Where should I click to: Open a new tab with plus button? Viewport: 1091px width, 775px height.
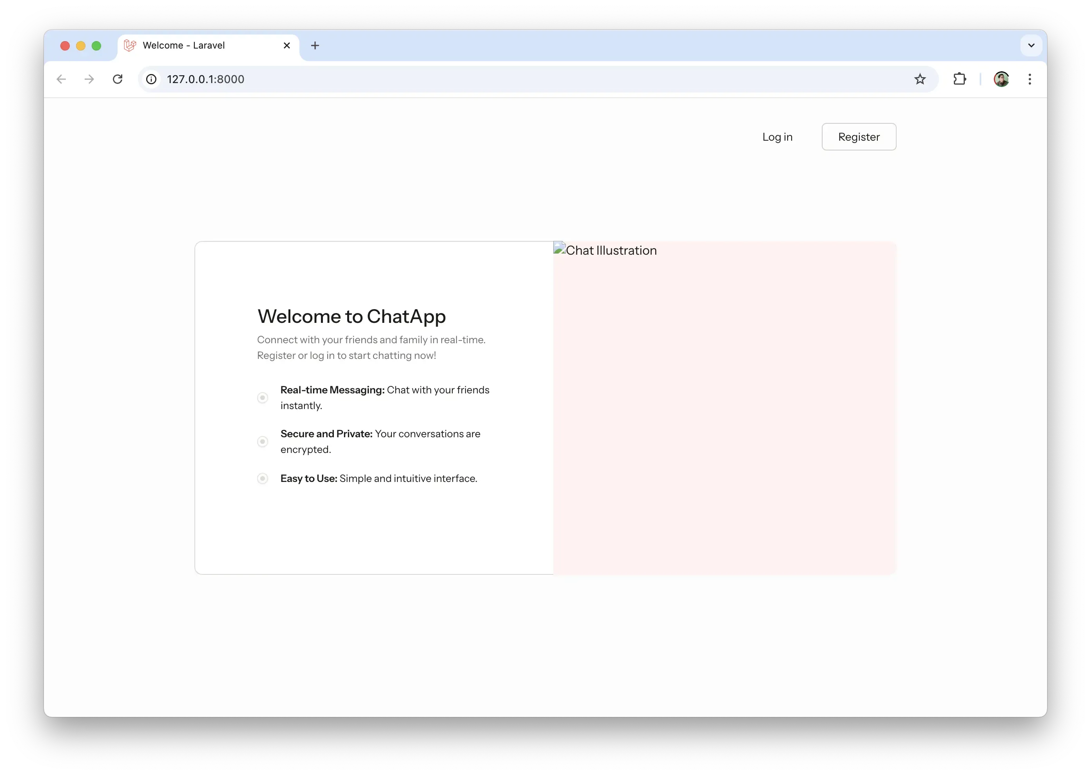pos(315,45)
